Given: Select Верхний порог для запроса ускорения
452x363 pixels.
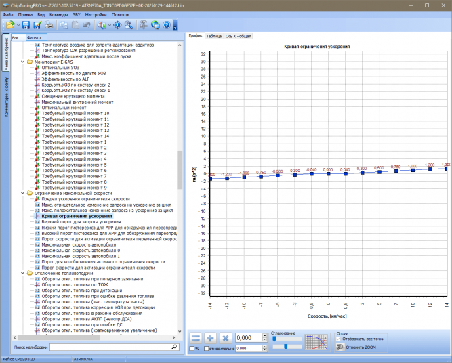Looking at the screenshot, I should click(x=81, y=222).
